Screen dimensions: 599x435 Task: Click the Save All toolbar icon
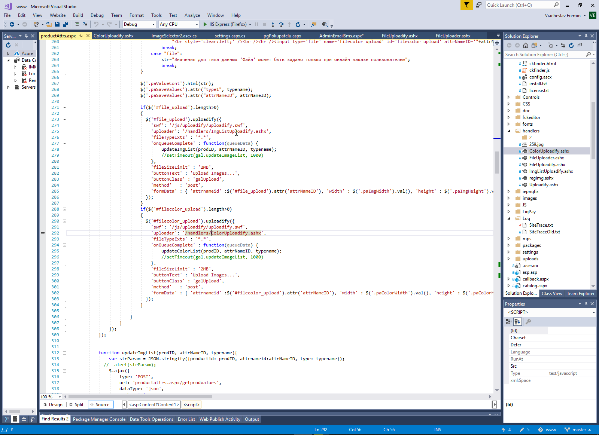point(65,24)
